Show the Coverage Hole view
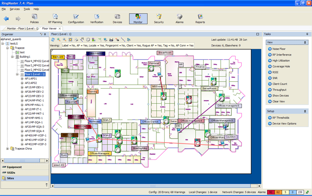312x196 pixels. [281, 66]
